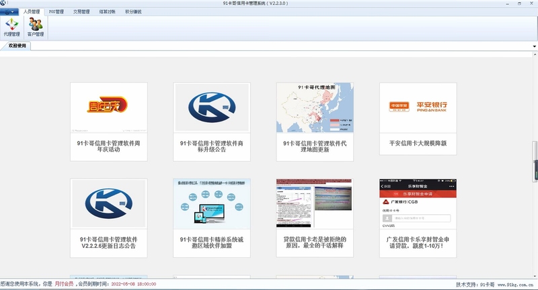The height and width of the screenshot is (290, 538).
Task: Switch to the POS管理 ribbon tab
Action: (x=56, y=11)
